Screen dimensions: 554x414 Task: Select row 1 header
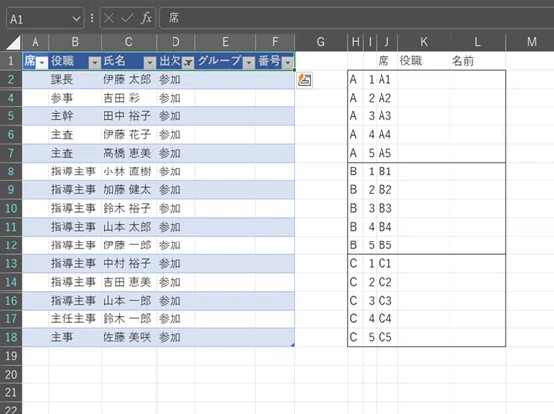[x=11, y=61]
